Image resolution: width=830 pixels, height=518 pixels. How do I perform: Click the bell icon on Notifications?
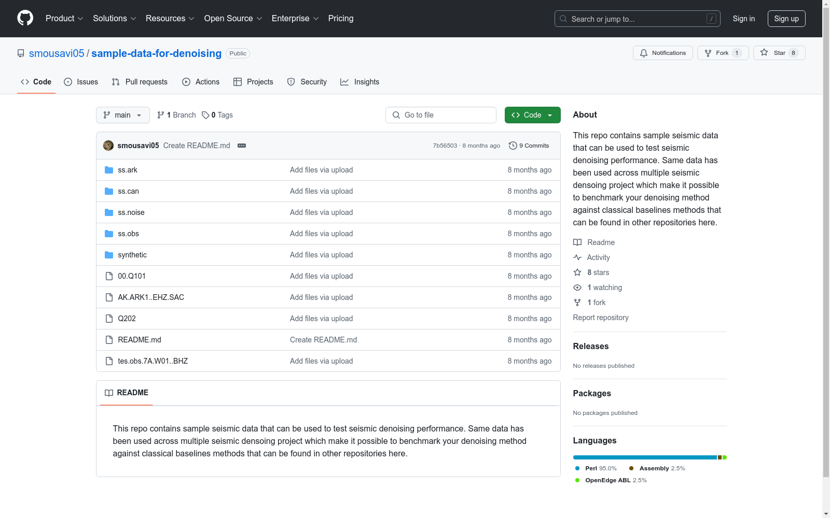click(x=644, y=53)
